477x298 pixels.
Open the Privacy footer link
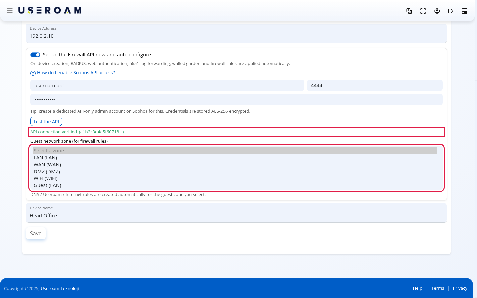pos(460,288)
